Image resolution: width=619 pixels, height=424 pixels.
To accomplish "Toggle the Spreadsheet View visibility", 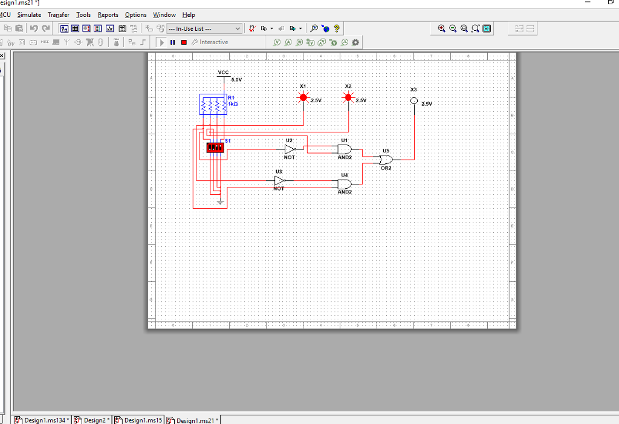I will [x=76, y=28].
